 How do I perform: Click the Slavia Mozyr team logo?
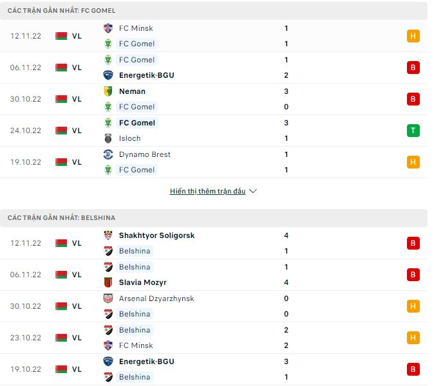pyautogui.click(x=108, y=282)
